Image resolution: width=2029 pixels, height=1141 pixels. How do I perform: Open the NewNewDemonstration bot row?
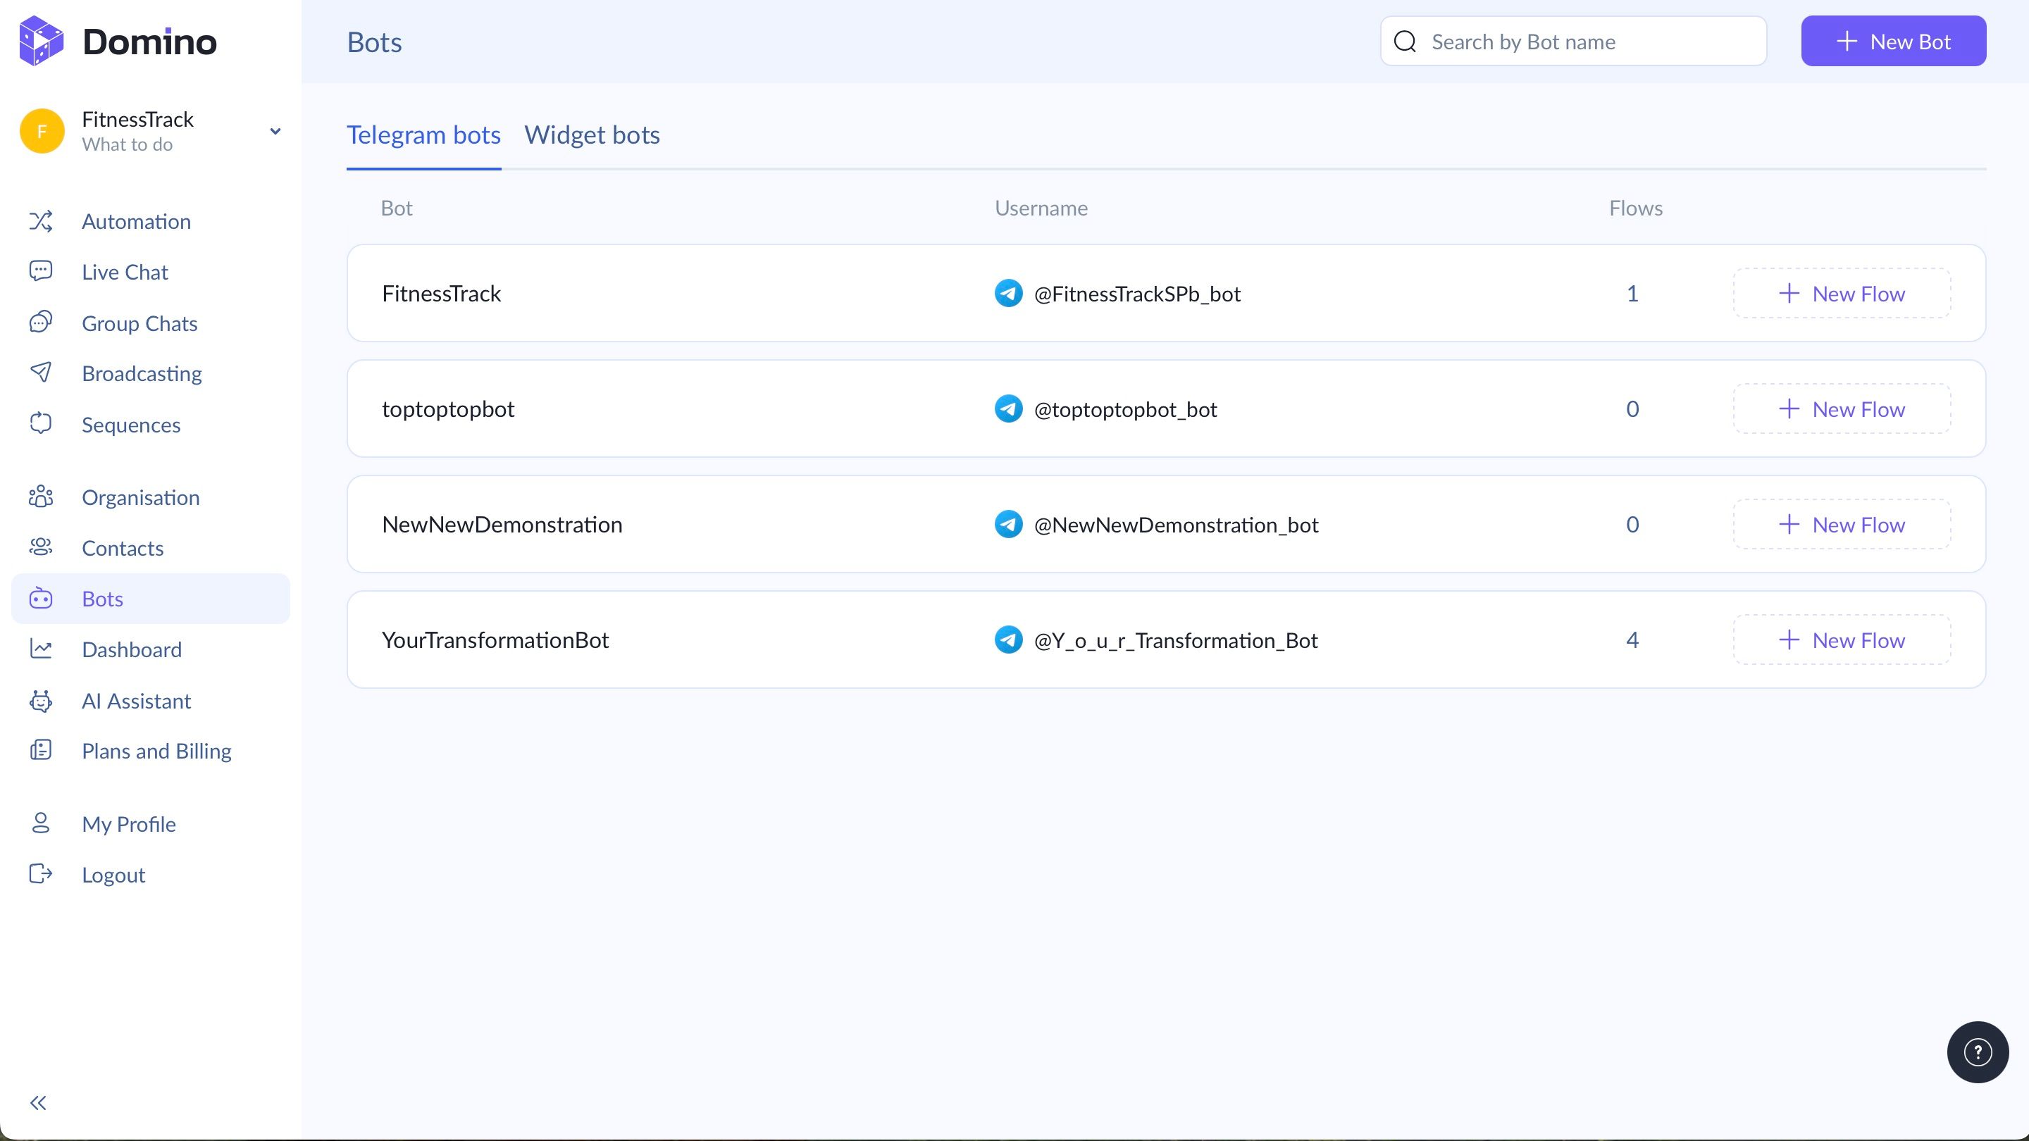(x=502, y=525)
